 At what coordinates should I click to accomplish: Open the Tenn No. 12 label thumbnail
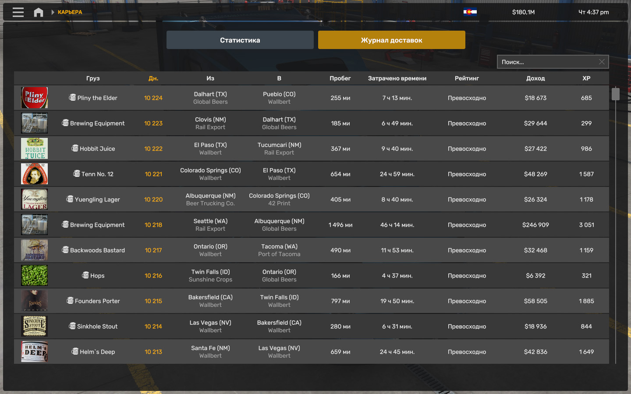pos(35,174)
